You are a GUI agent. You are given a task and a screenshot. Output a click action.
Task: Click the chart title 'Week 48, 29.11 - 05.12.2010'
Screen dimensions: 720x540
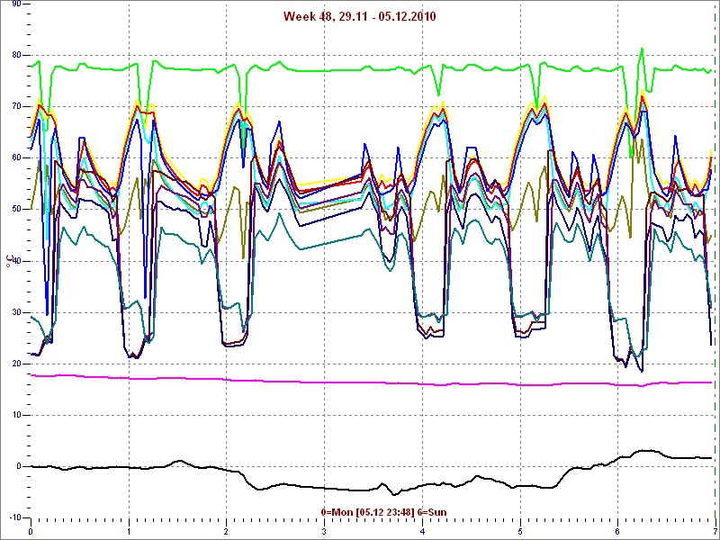pyautogui.click(x=359, y=16)
